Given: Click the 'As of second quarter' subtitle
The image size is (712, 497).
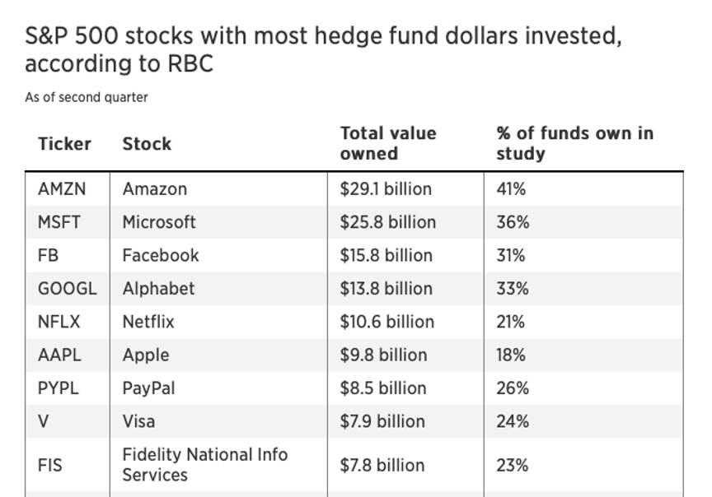Looking at the screenshot, I should (87, 97).
